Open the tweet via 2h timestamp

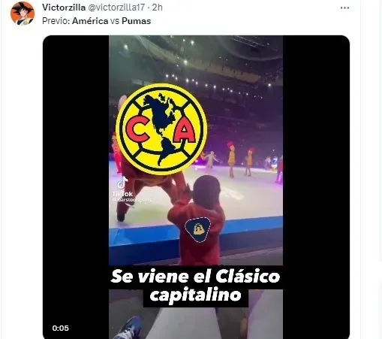point(158,8)
